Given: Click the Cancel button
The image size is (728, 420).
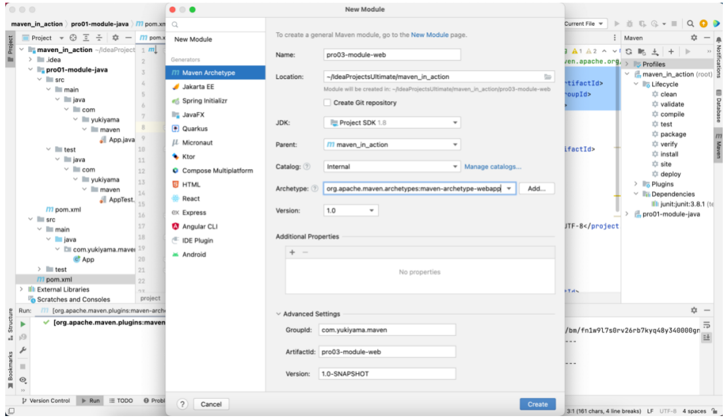Looking at the screenshot, I should coord(211,404).
